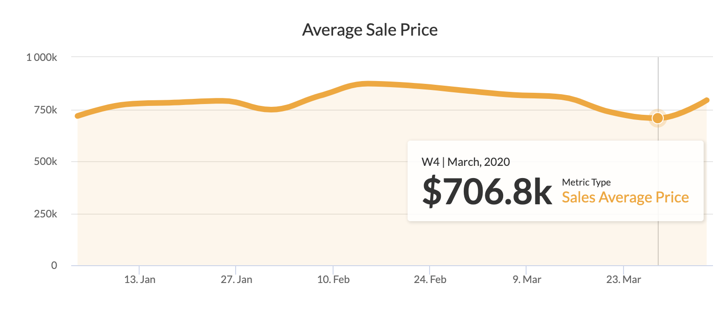Click the "W4 | March, 2020" tooltip header

(x=466, y=162)
